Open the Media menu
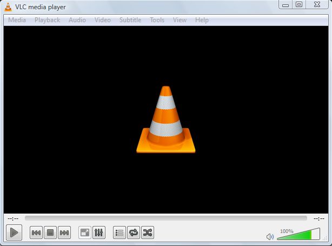 [x=17, y=20]
